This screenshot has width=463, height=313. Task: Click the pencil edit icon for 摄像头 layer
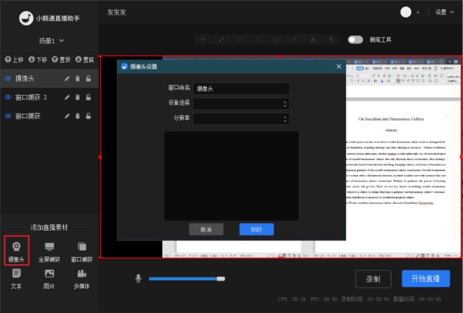click(68, 79)
